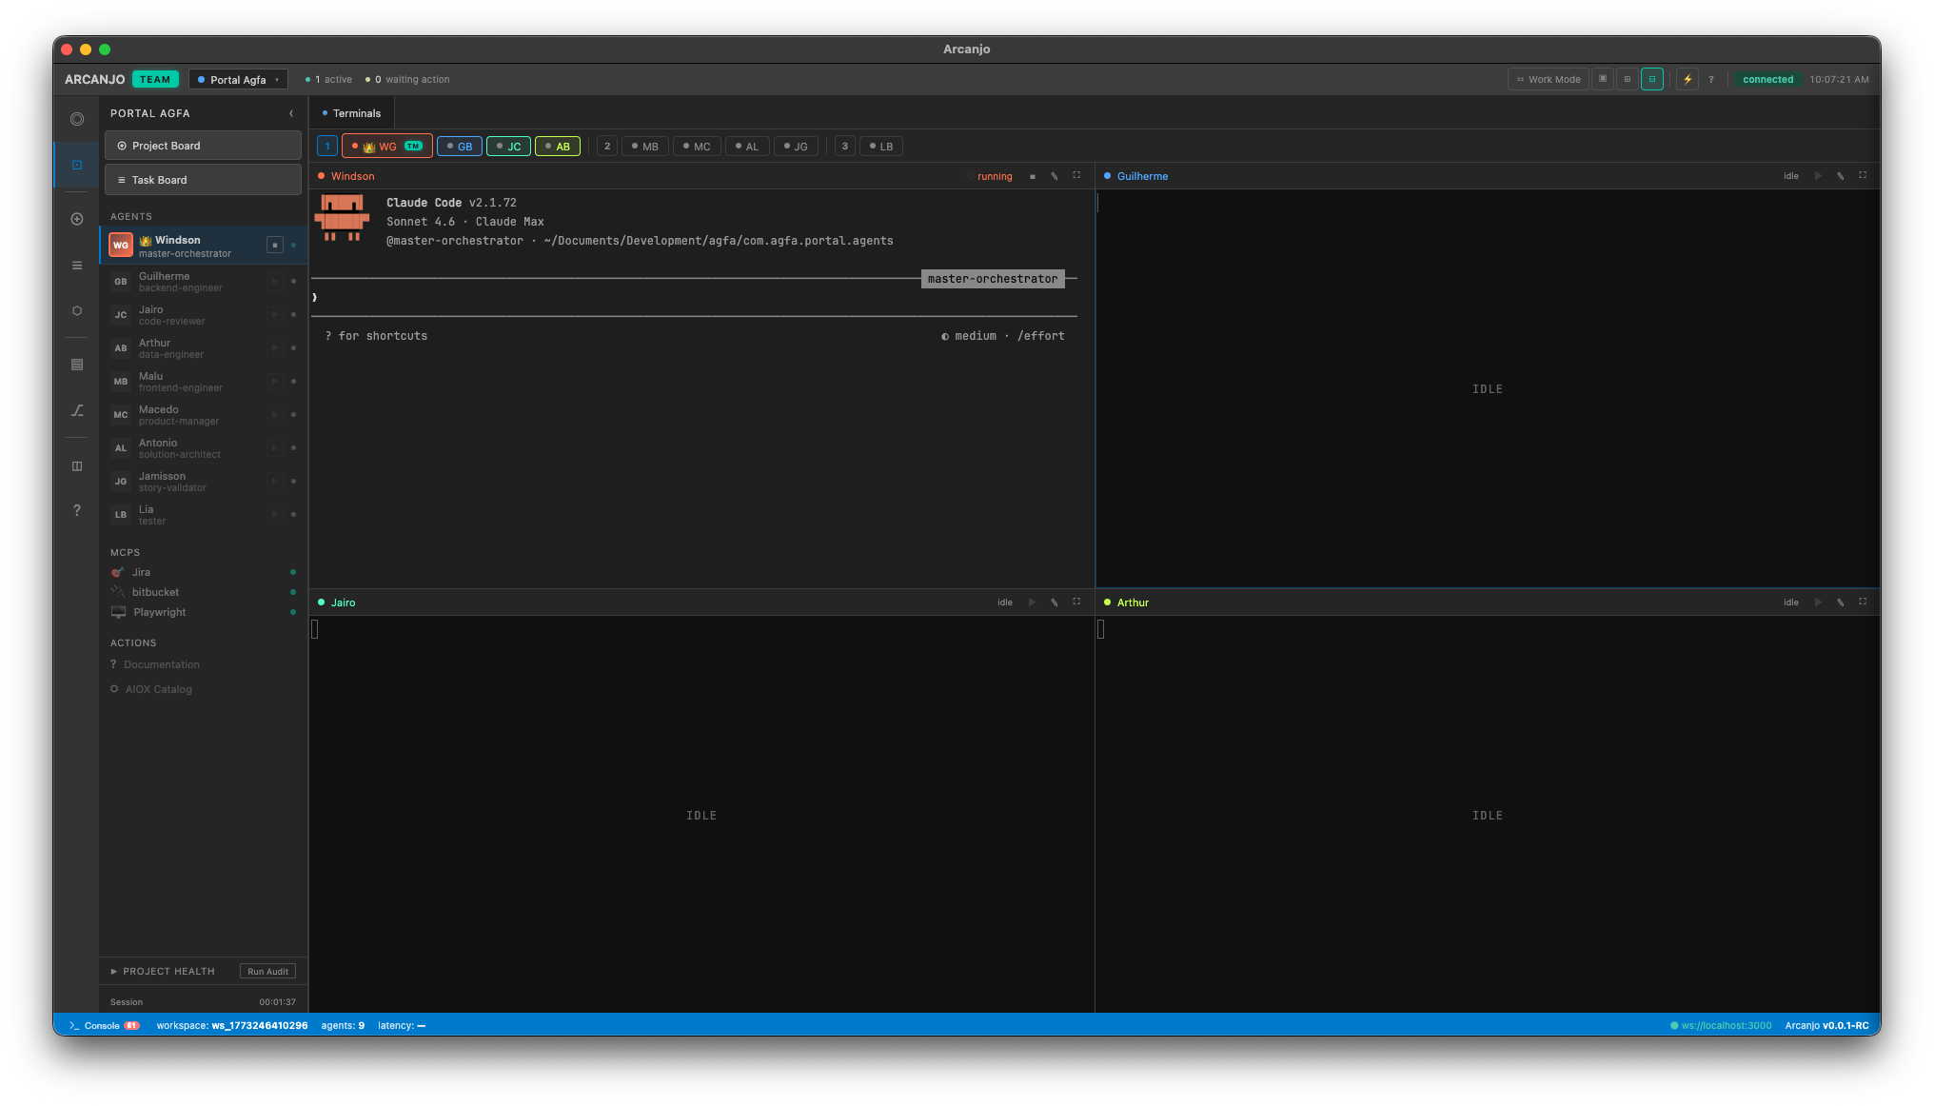
Task: Enable Work Mode in the top bar
Action: [1548, 79]
